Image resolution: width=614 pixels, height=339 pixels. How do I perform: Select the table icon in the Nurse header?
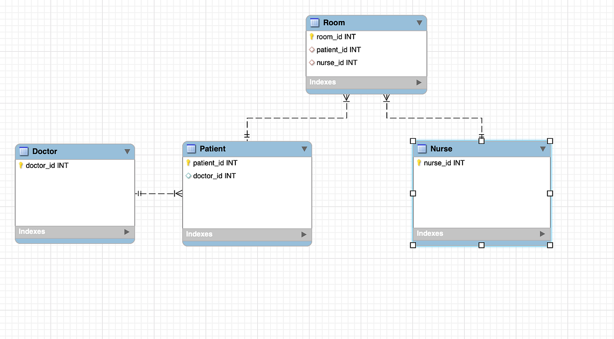pos(422,149)
